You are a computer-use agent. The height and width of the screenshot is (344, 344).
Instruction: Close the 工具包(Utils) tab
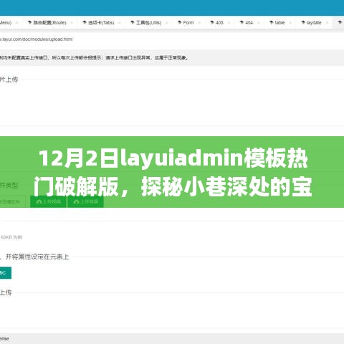point(167,23)
